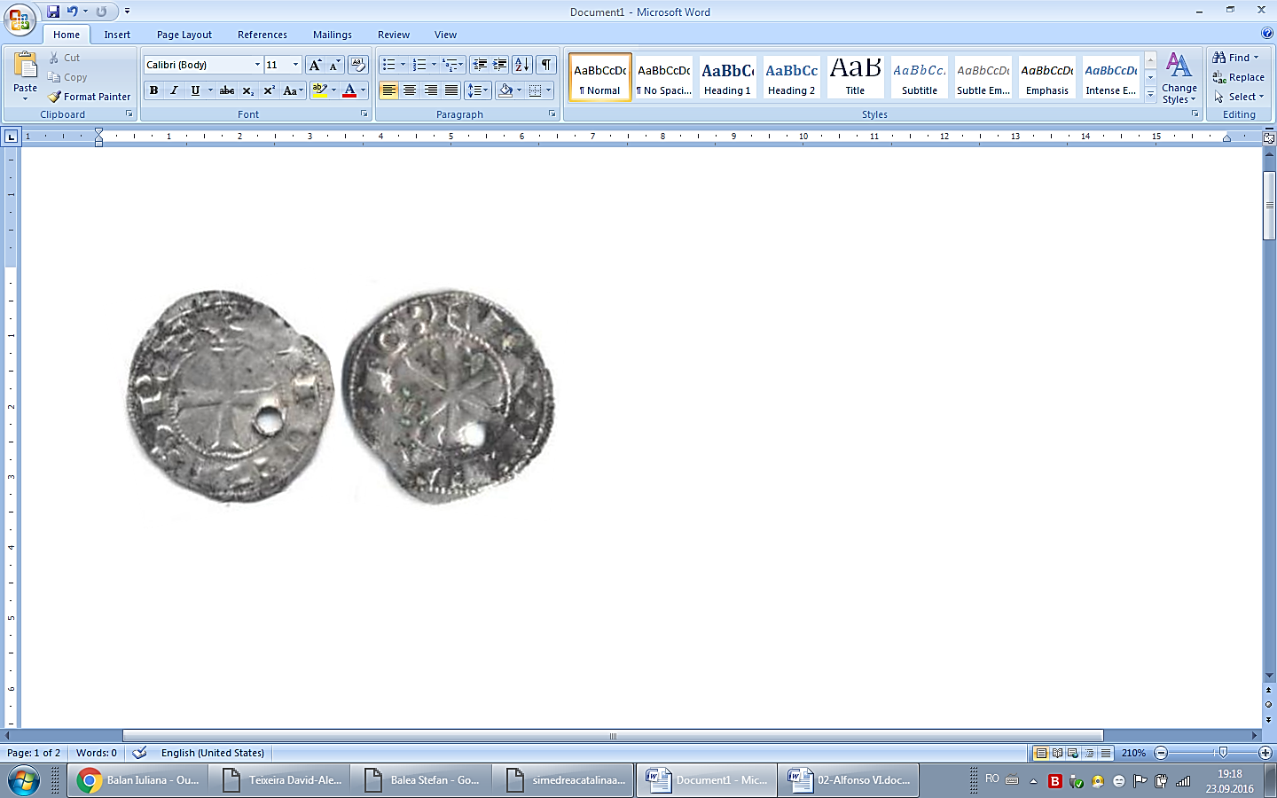Open the Calibri font name dropdown
Image resolution: width=1277 pixels, height=798 pixels.
pyautogui.click(x=257, y=65)
